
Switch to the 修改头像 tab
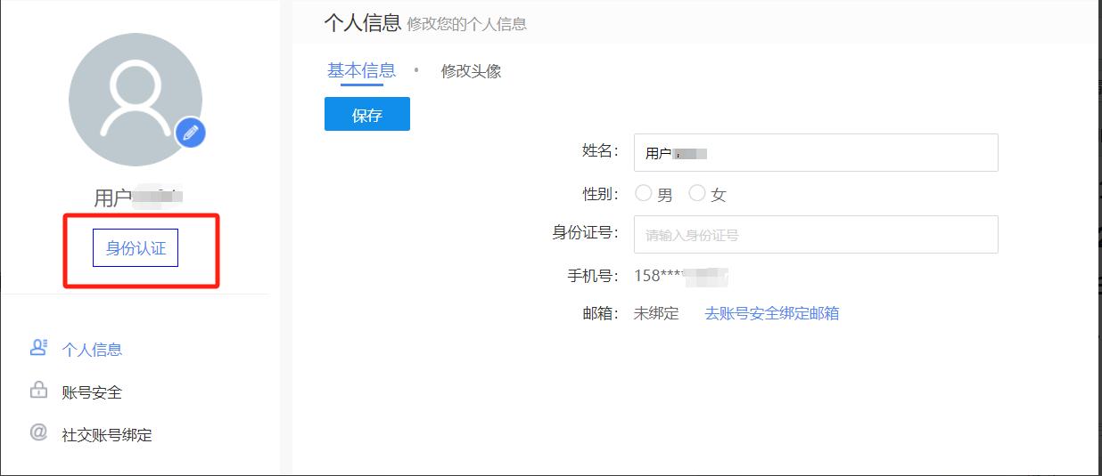(471, 71)
